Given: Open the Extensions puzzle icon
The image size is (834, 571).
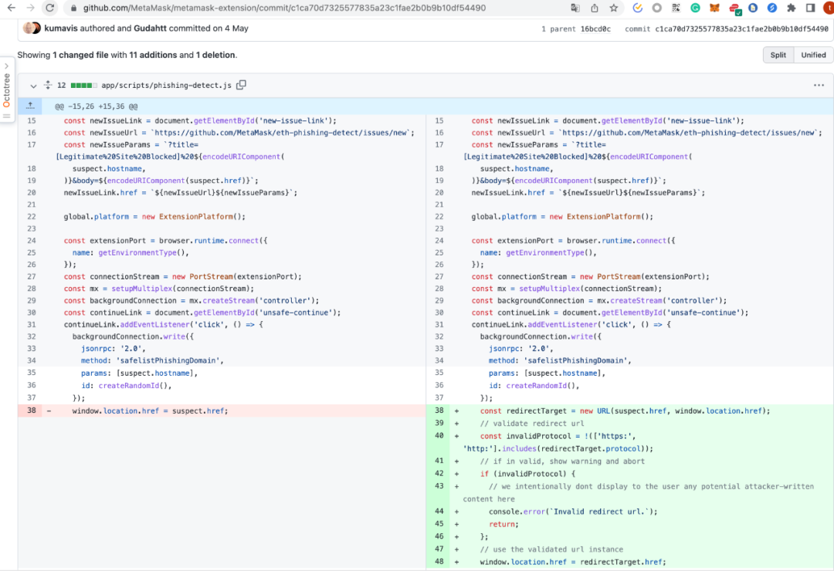Looking at the screenshot, I should click(792, 8).
